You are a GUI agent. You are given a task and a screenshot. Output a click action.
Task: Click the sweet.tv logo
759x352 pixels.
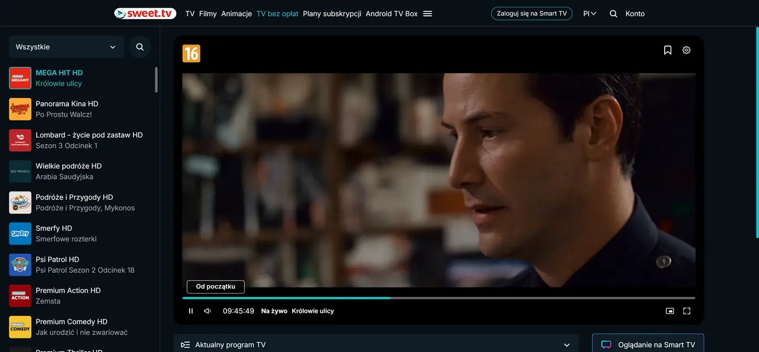pyautogui.click(x=145, y=14)
